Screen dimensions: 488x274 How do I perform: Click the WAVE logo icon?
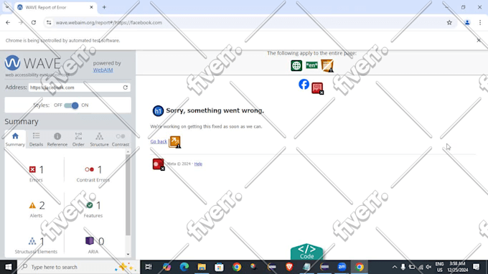(x=12, y=63)
